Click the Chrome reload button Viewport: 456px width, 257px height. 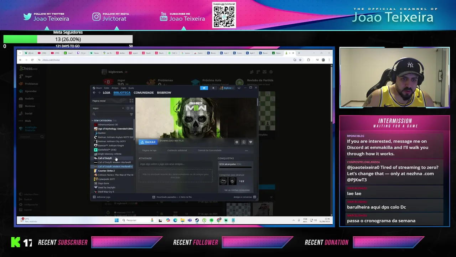[x=32, y=60]
